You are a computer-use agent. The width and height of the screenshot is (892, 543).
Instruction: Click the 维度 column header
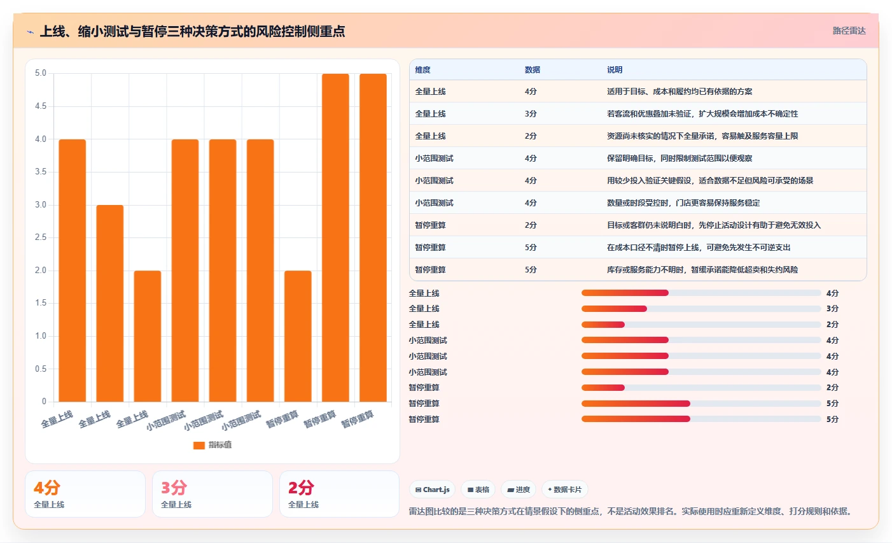[423, 70]
